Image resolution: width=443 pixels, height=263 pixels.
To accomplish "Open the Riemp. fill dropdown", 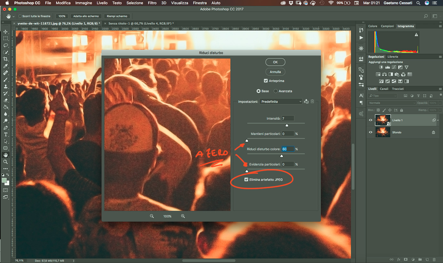I will click(440, 110).
